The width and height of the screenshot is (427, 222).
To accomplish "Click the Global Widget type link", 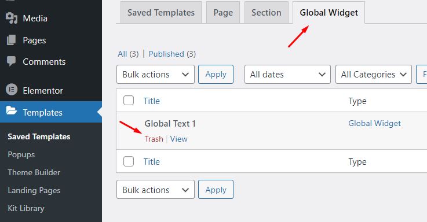I will pyautogui.click(x=374, y=123).
